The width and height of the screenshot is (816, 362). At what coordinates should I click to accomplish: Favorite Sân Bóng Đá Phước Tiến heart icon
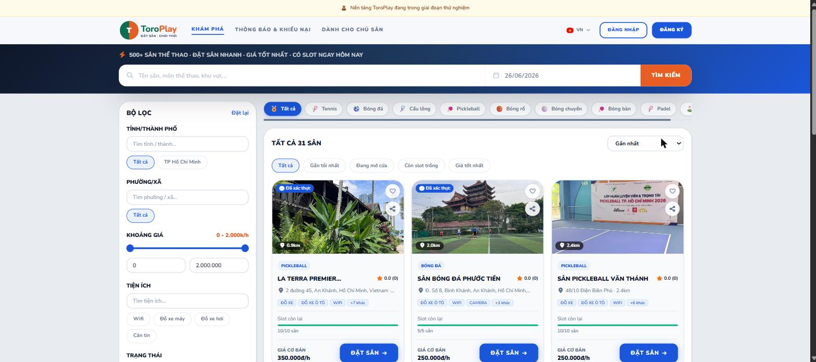pos(533,191)
